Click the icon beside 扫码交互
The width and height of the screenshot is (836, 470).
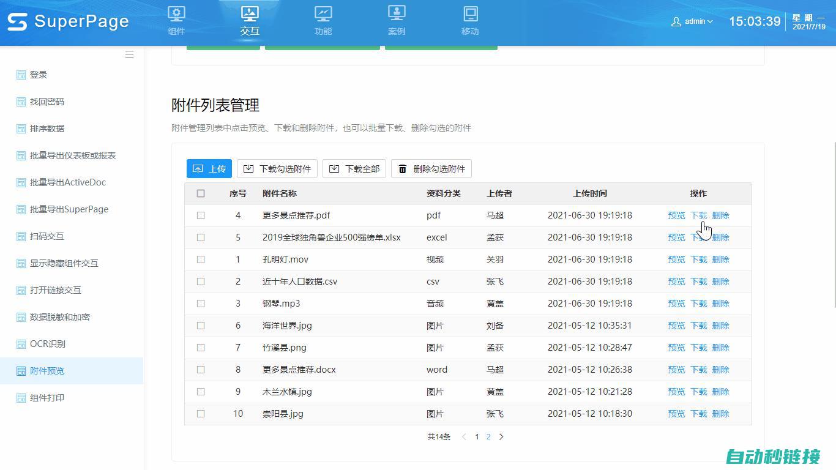21,236
